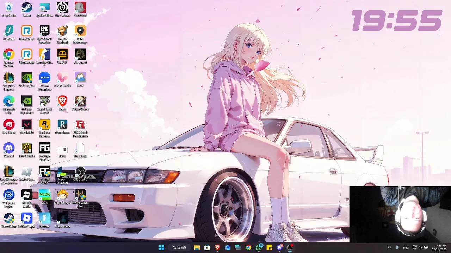Open Rockstar Games Launcher shortcut
Viewport: 451px width, 253px height.
tap(44, 128)
